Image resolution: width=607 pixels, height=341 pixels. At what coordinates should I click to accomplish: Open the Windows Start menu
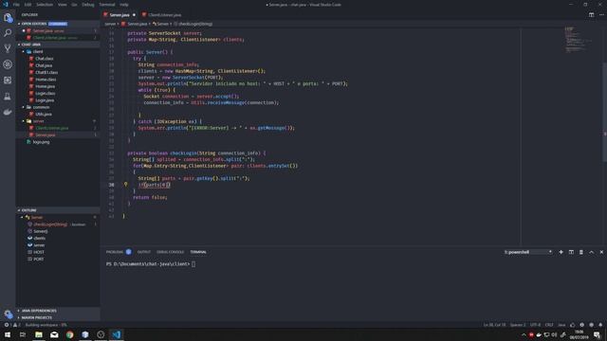tap(8, 334)
